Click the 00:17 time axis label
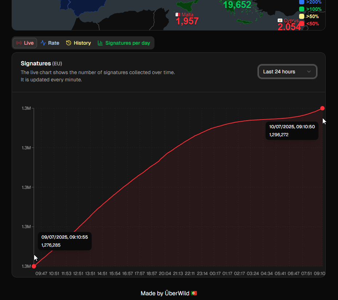338x300 pixels. [x=215, y=273]
